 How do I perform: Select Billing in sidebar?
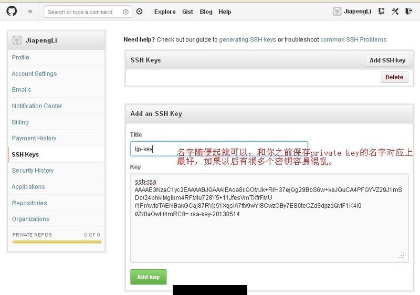(x=56, y=122)
